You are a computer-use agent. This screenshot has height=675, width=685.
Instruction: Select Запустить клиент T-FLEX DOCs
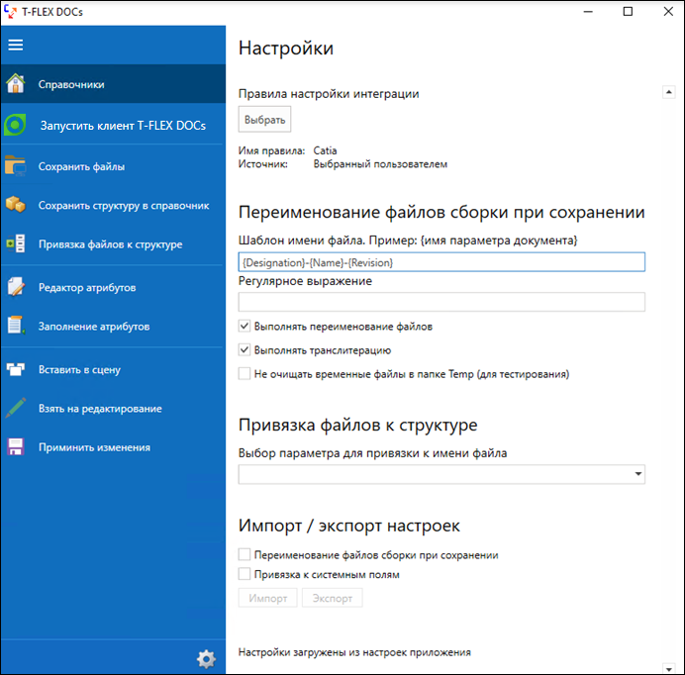coord(113,125)
